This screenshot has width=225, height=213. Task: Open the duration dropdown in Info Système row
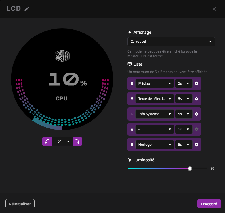point(184,114)
